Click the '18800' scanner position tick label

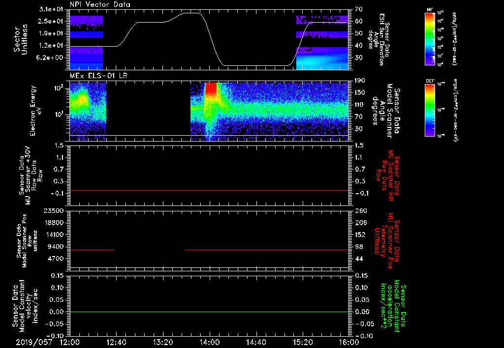54,223
